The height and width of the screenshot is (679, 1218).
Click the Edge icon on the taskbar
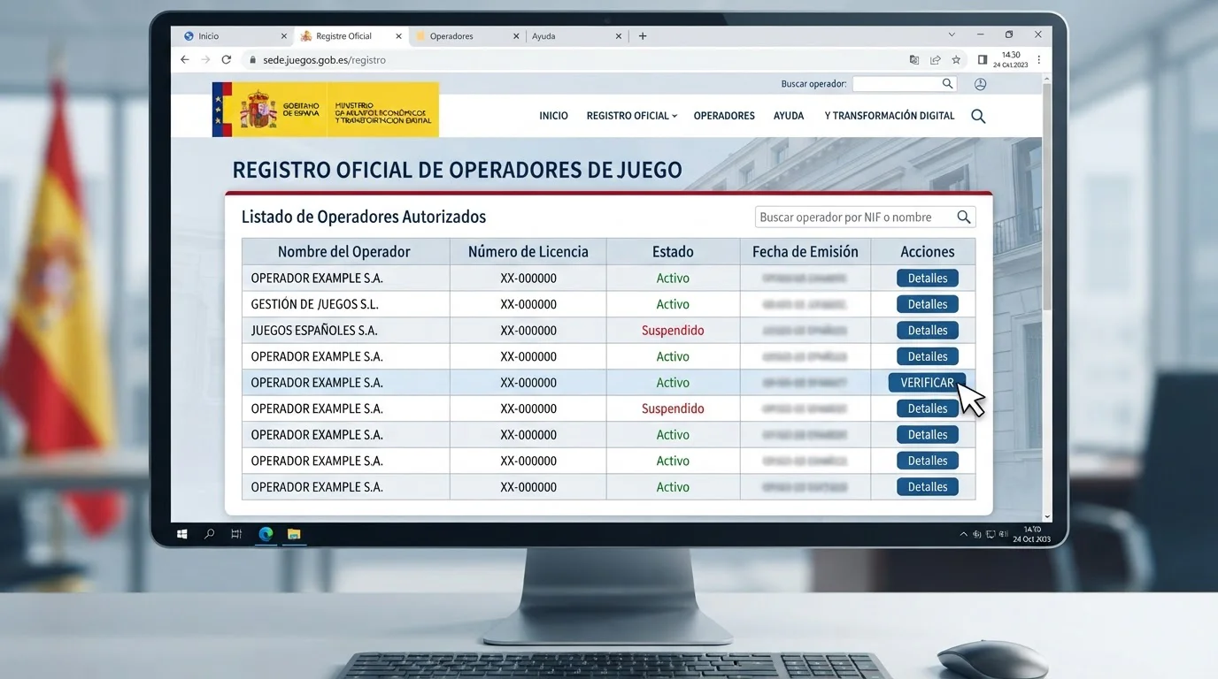click(266, 534)
